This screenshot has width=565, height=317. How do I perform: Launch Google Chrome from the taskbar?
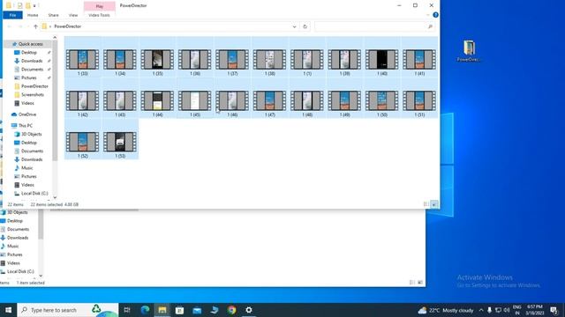click(x=231, y=310)
